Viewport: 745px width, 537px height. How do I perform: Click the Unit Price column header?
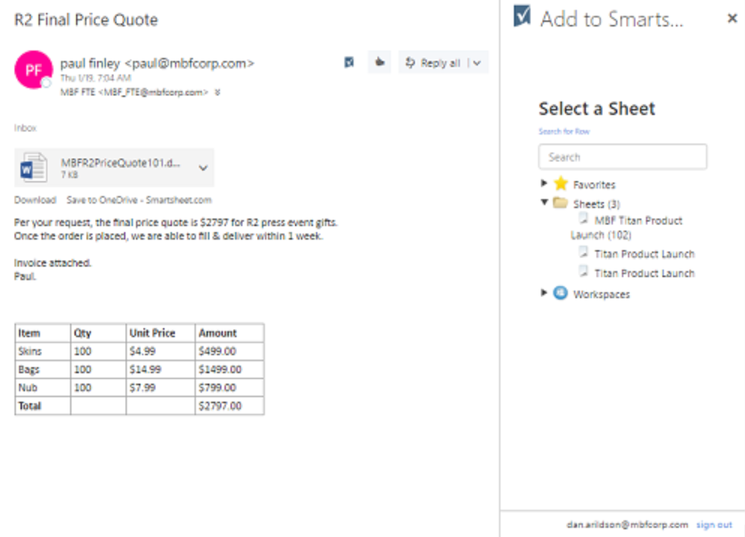tap(161, 333)
